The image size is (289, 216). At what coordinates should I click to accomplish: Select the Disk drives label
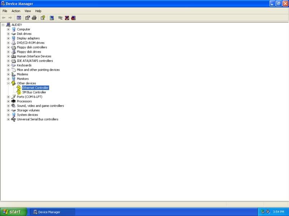point(24,34)
